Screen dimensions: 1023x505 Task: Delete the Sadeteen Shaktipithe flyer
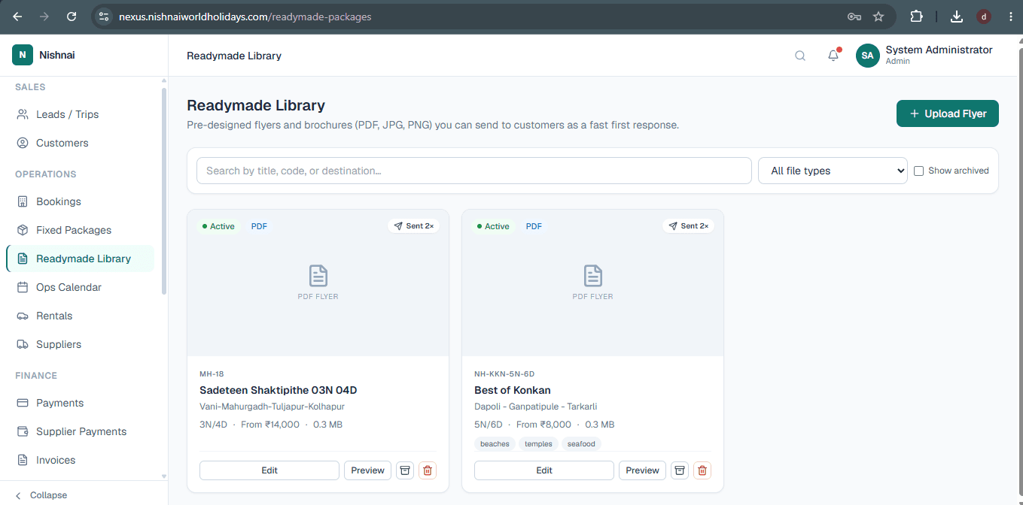click(428, 470)
